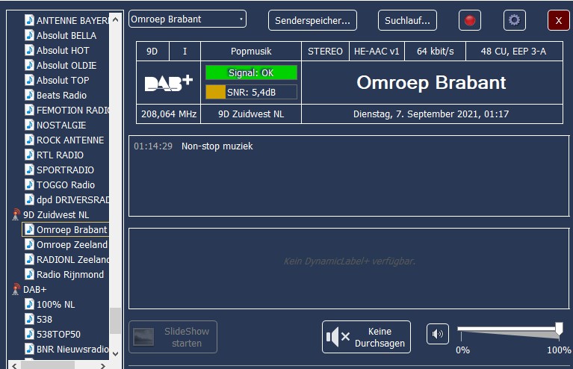Click the 9D Zuidwest NL ensemble antenna icon

16,215
